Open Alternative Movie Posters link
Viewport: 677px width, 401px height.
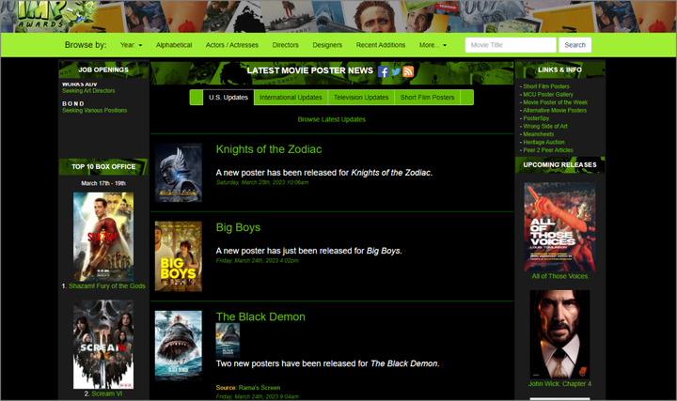coord(555,111)
